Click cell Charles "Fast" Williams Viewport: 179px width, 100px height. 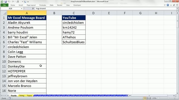coord(27,42)
